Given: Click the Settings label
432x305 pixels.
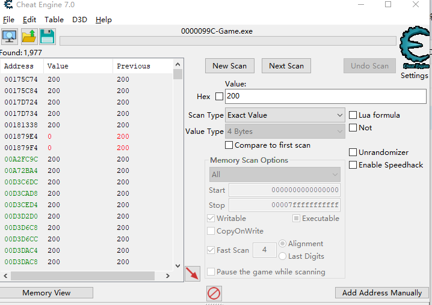Looking at the screenshot, I should (415, 76).
